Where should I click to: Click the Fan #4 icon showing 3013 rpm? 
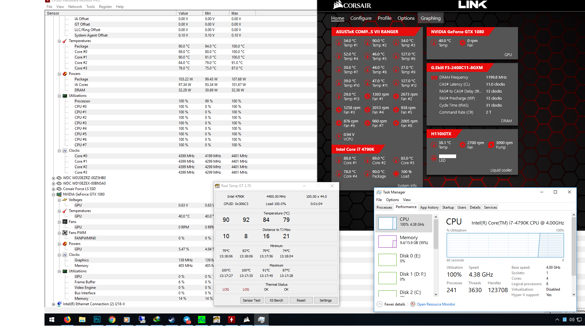[367, 110]
